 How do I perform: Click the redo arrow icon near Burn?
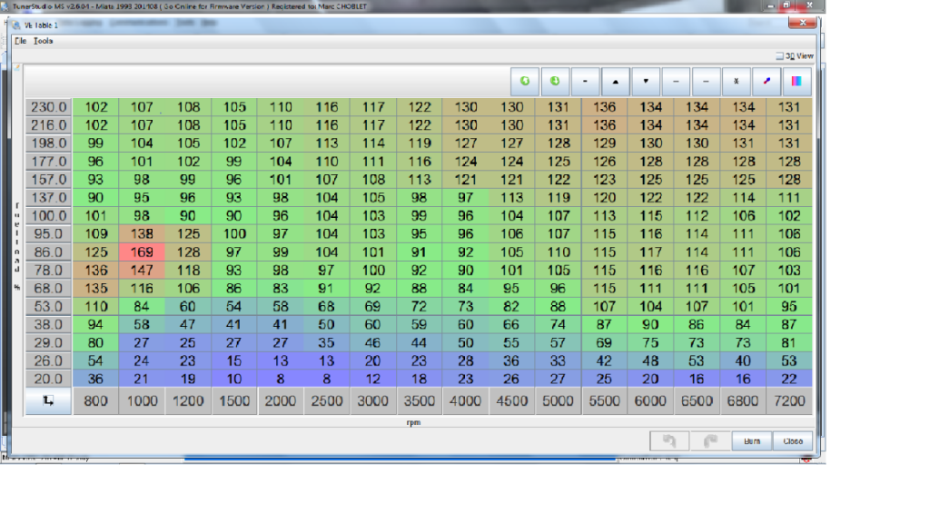710,440
